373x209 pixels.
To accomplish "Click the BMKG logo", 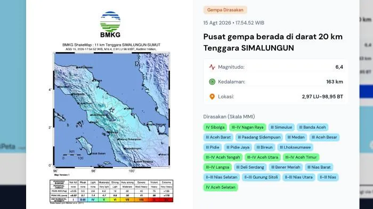I will (x=110, y=24).
